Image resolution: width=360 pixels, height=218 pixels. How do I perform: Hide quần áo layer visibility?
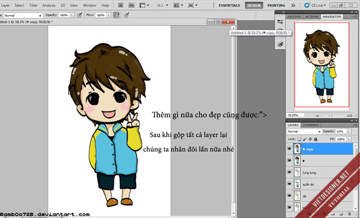(x=289, y=184)
